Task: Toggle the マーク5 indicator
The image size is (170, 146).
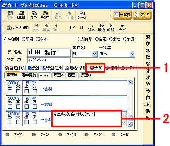Action: point(113,135)
